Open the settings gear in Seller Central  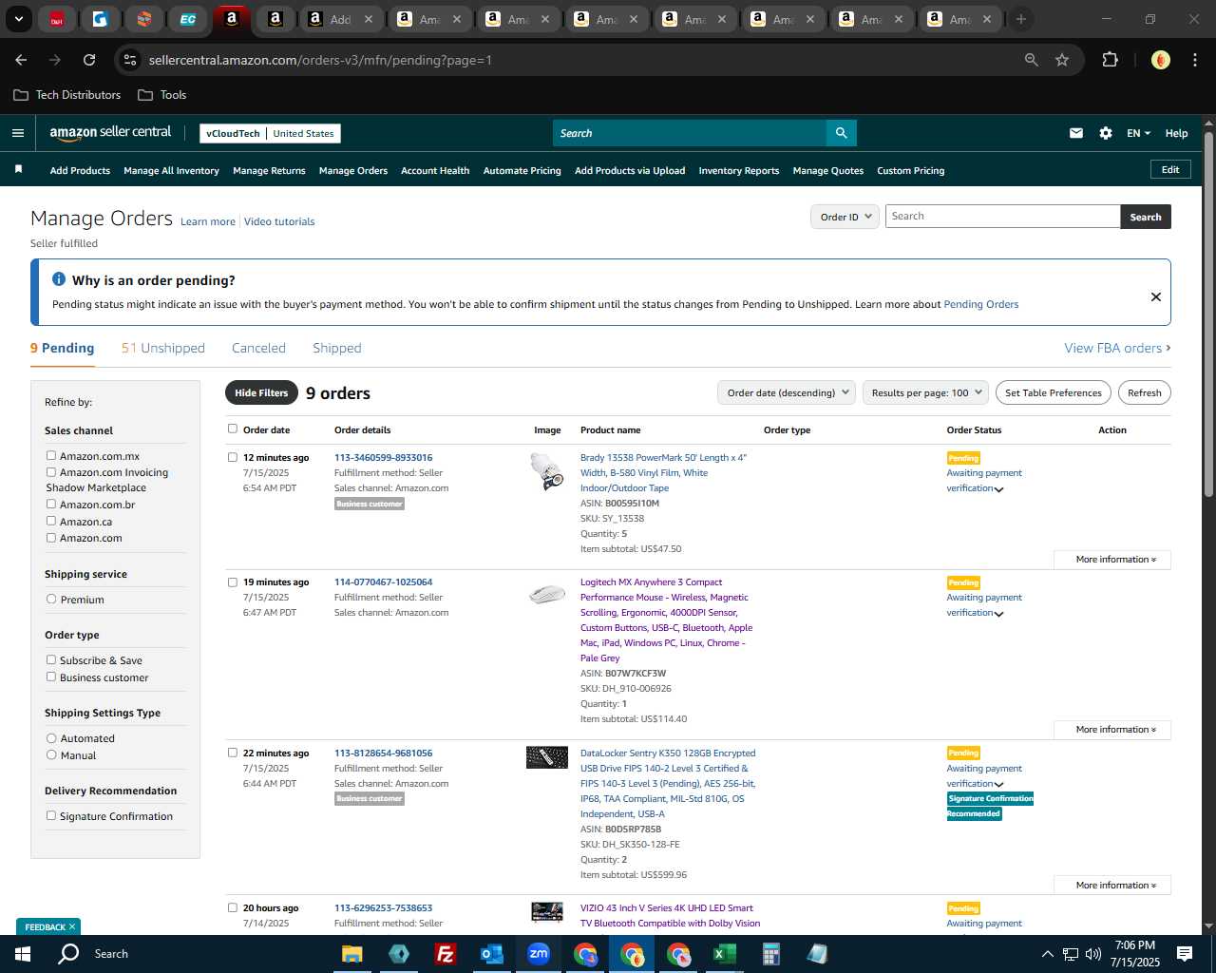click(x=1106, y=133)
